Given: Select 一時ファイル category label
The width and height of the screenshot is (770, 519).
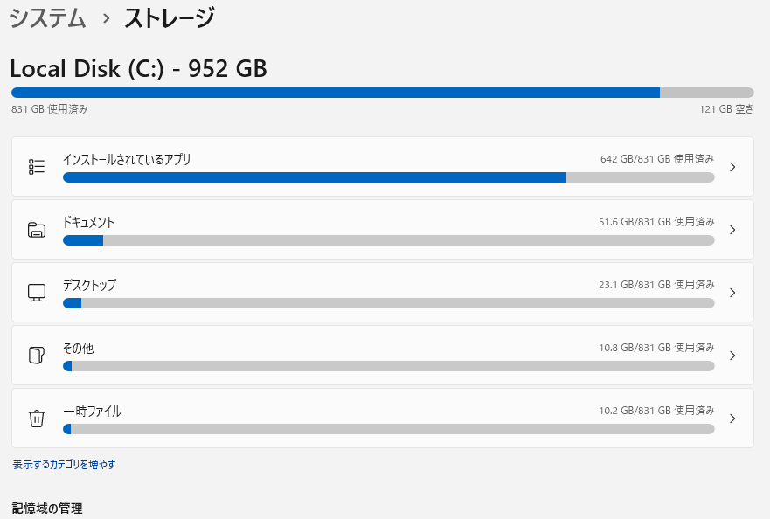Looking at the screenshot, I should (x=92, y=412).
